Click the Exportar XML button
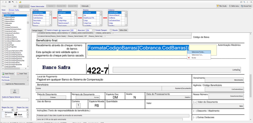253x123 pixels. click(62, 6)
